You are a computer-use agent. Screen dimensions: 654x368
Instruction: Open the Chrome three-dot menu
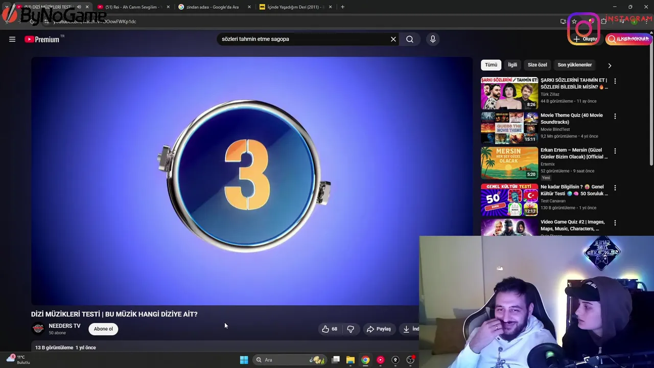[x=646, y=21]
